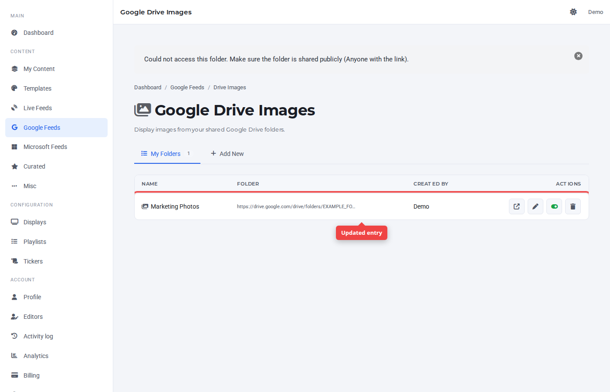Open Tickers configuration
610x392 pixels.
(56, 261)
